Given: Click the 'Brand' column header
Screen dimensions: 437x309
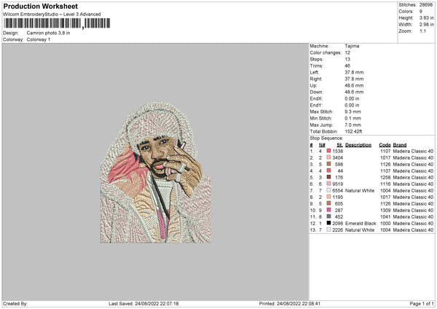Looking at the screenshot, I should (x=400, y=145).
